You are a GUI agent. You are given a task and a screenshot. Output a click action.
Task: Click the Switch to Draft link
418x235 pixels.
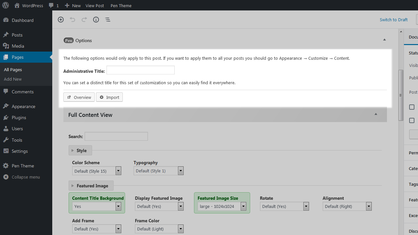(x=394, y=20)
